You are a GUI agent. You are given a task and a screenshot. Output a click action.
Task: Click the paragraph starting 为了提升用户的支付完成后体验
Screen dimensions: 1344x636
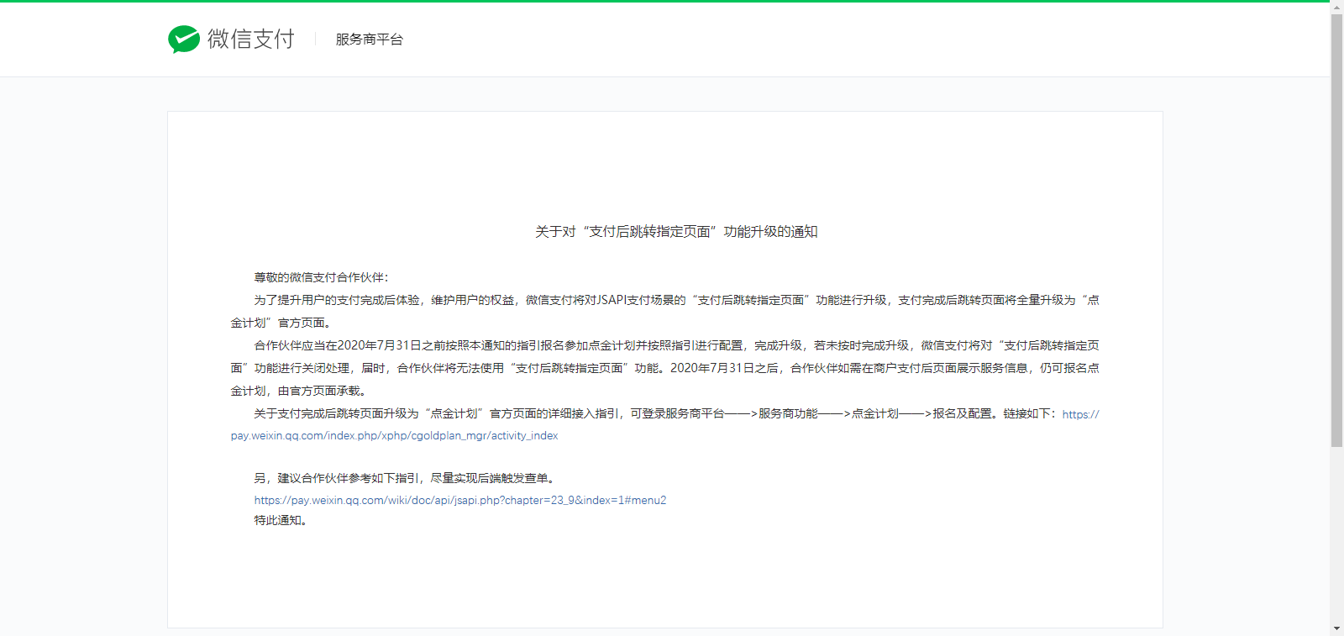[x=665, y=311]
